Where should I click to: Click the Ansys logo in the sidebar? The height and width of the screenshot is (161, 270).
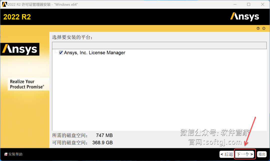[x=20, y=49]
